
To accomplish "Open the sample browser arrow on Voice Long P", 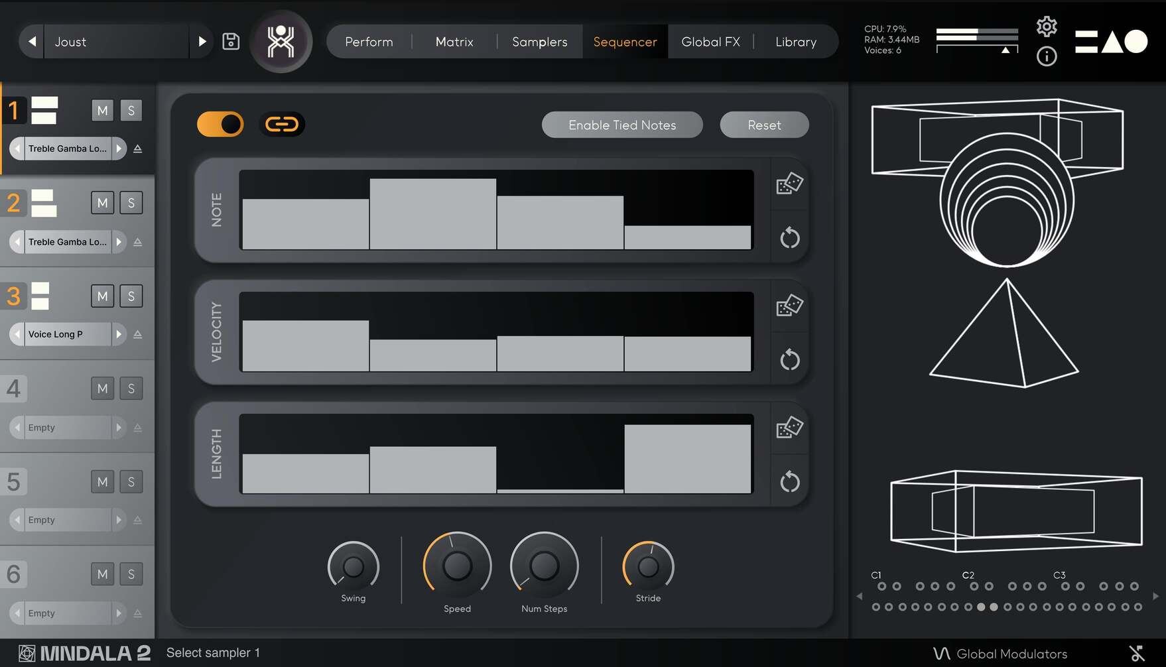I will pyautogui.click(x=119, y=334).
